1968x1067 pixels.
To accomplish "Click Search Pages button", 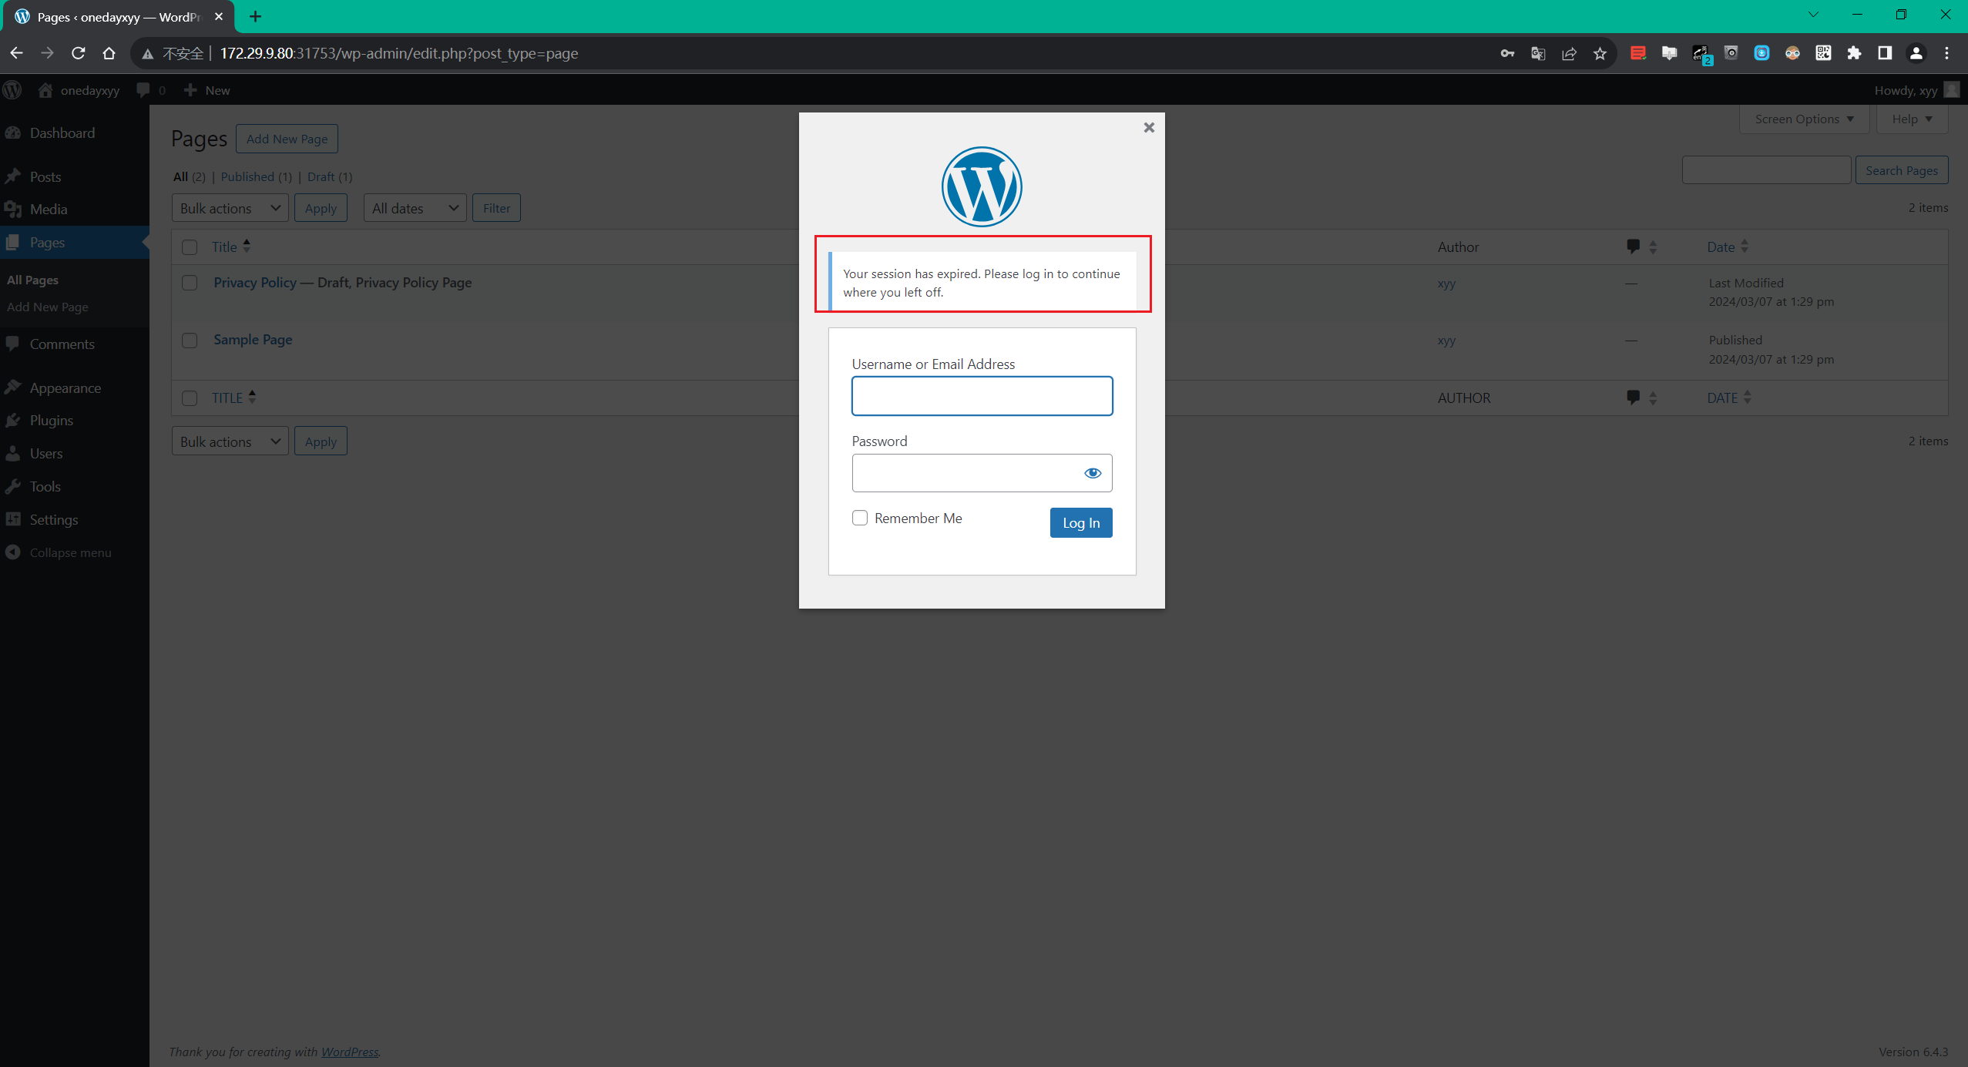I will point(1901,170).
